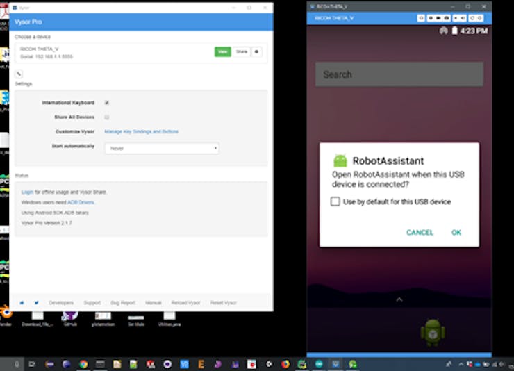Click Reload Vysor in the footer
Screen dimensions: 514x371
pos(186,302)
